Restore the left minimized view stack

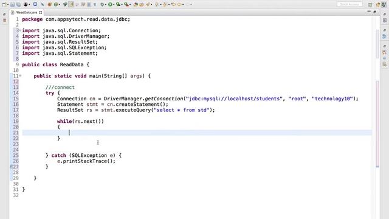4,14
